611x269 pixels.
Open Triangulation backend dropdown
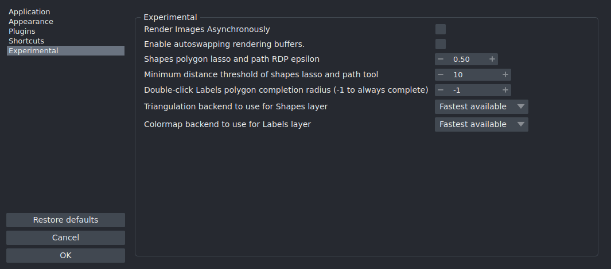[x=481, y=106]
